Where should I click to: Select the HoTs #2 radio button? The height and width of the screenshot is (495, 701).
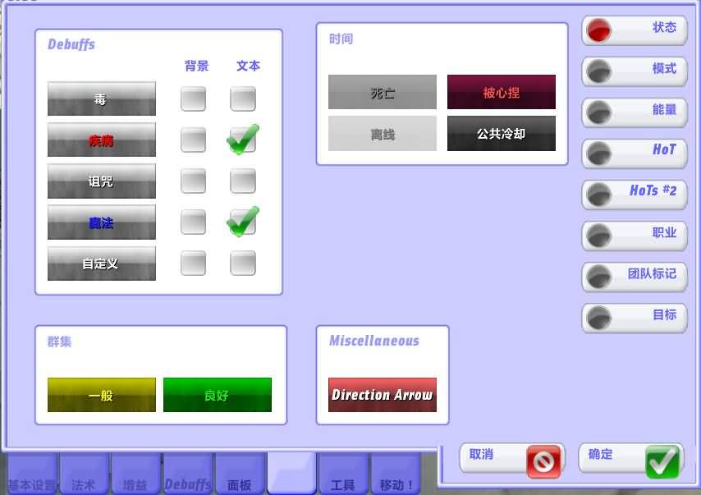[x=598, y=195]
